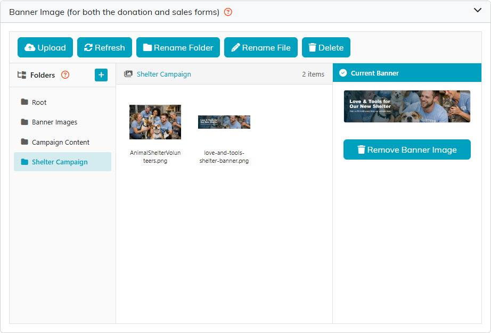Click the Current Banner heading text

375,73
